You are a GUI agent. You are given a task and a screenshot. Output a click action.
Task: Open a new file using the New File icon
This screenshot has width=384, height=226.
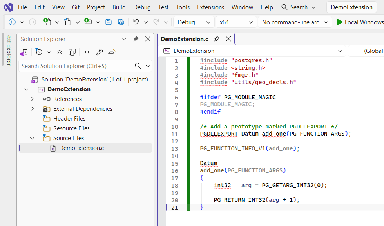[x=47, y=22]
